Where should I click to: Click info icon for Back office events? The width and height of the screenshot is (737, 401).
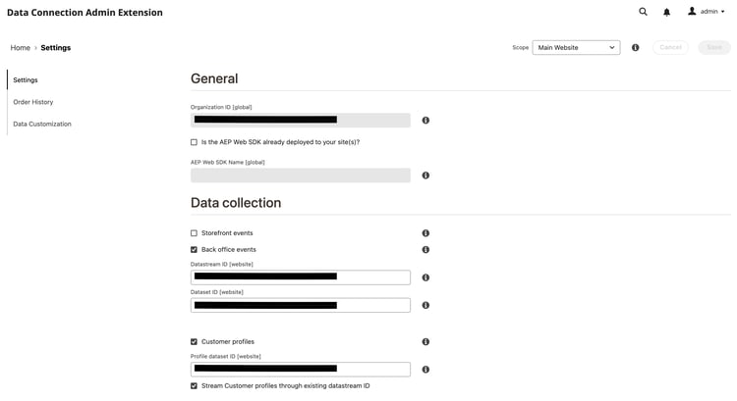(425, 250)
